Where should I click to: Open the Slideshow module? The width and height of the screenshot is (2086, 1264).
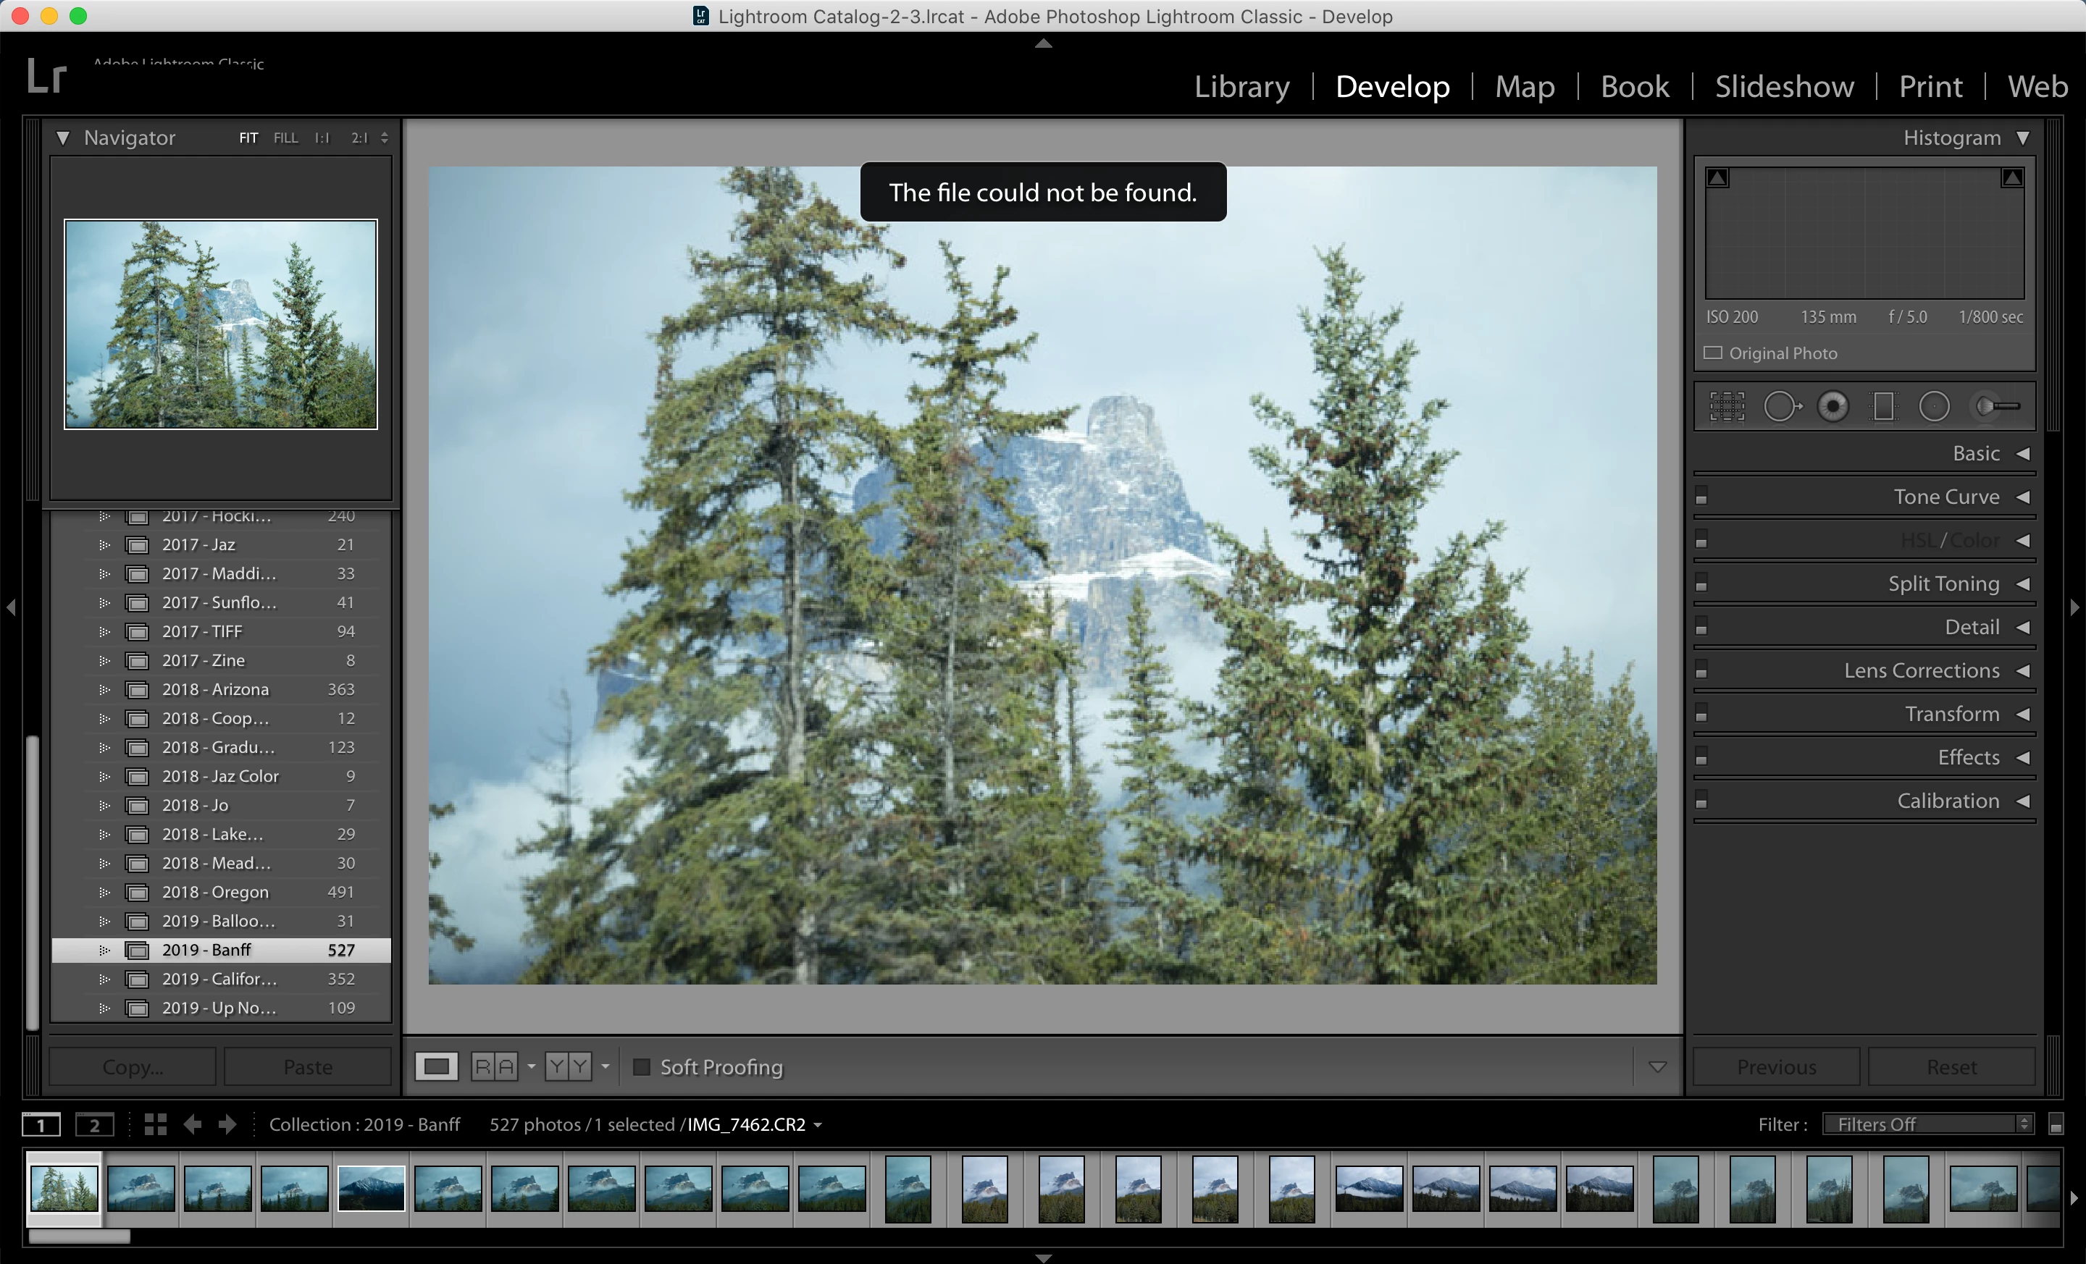(x=1784, y=86)
